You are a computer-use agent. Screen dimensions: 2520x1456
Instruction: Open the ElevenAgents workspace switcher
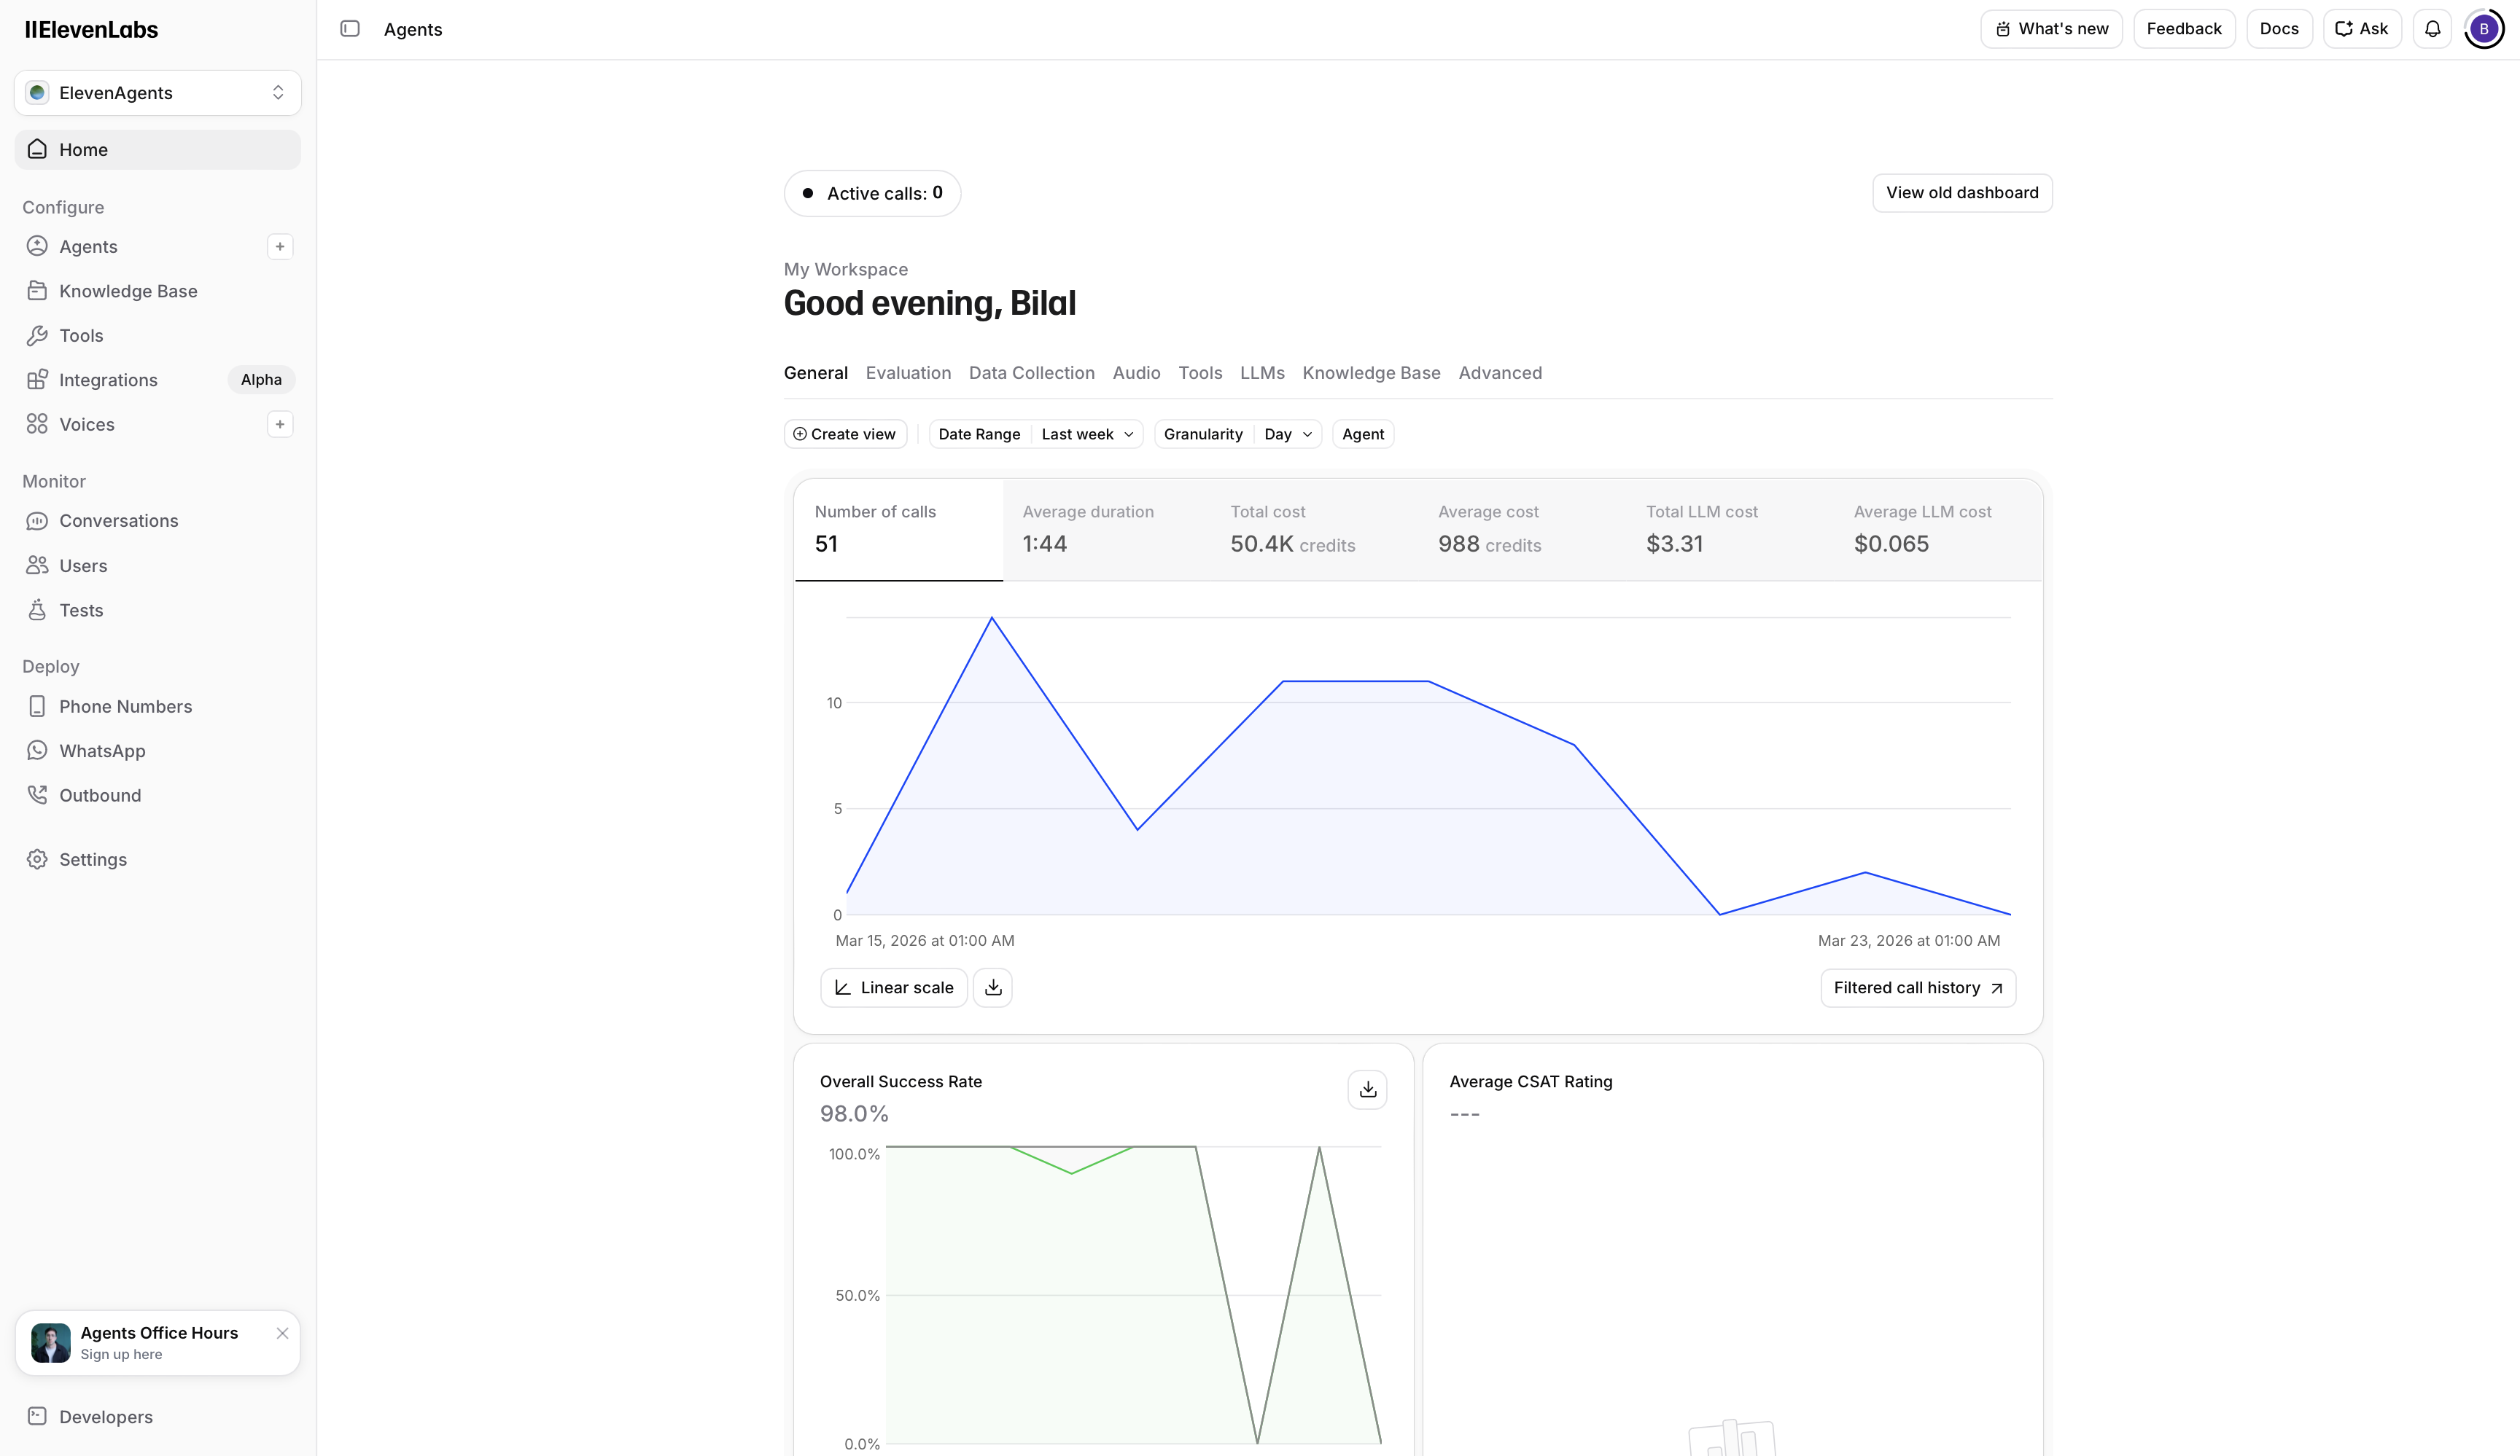click(156, 92)
